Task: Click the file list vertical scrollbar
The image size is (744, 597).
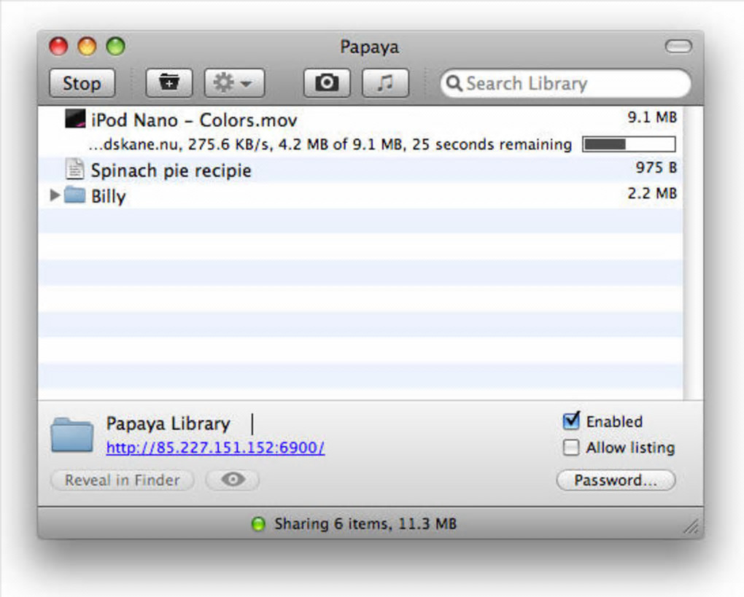Action: coord(693,253)
